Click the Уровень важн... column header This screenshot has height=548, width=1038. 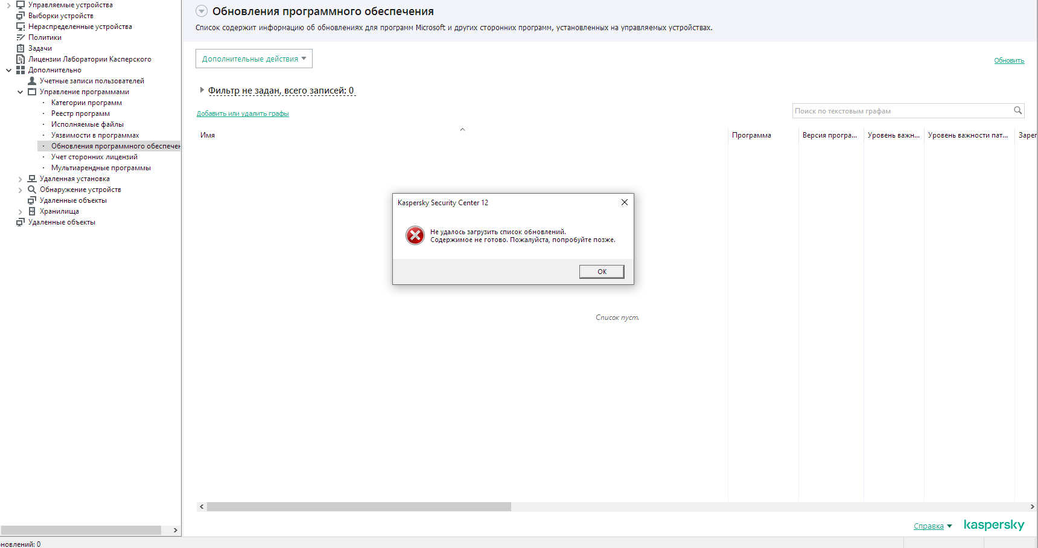click(x=894, y=135)
